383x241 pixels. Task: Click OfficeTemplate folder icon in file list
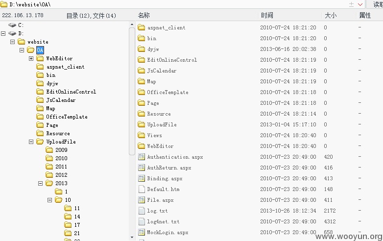[141, 92]
